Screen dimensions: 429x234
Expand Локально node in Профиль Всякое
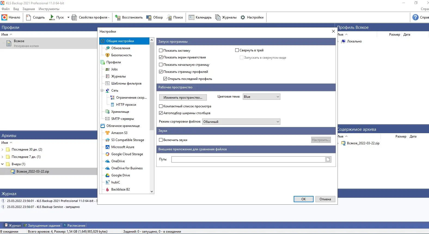point(338,41)
